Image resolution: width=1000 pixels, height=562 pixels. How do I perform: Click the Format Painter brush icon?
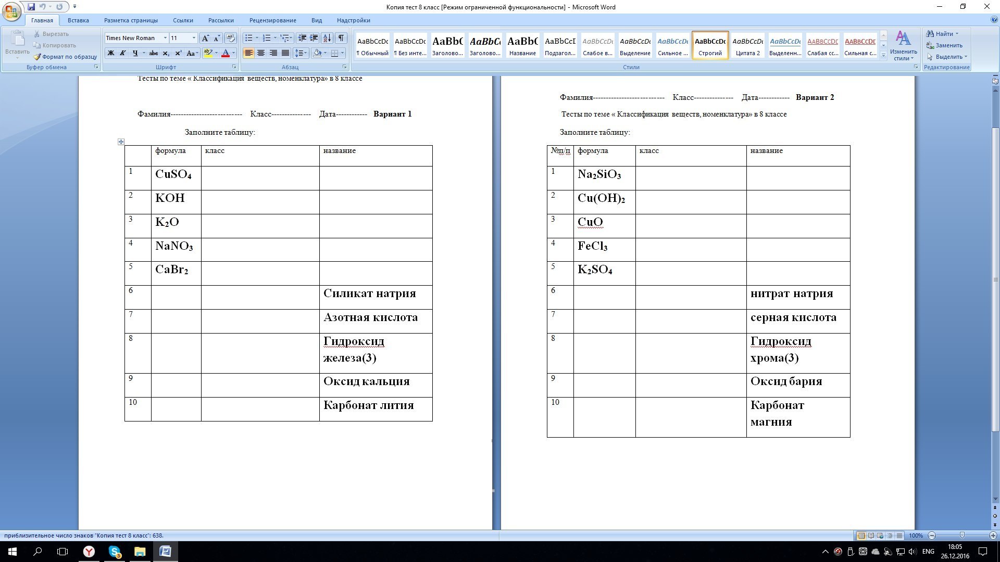click(37, 57)
